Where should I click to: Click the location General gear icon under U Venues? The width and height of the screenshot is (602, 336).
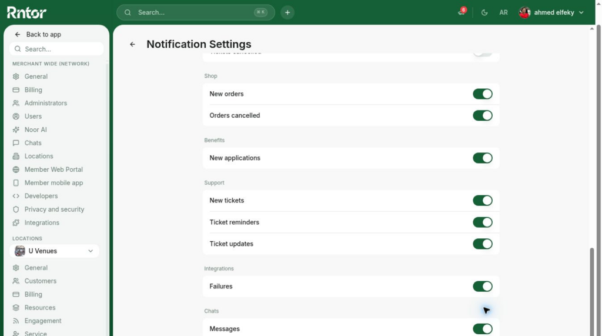click(x=16, y=268)
